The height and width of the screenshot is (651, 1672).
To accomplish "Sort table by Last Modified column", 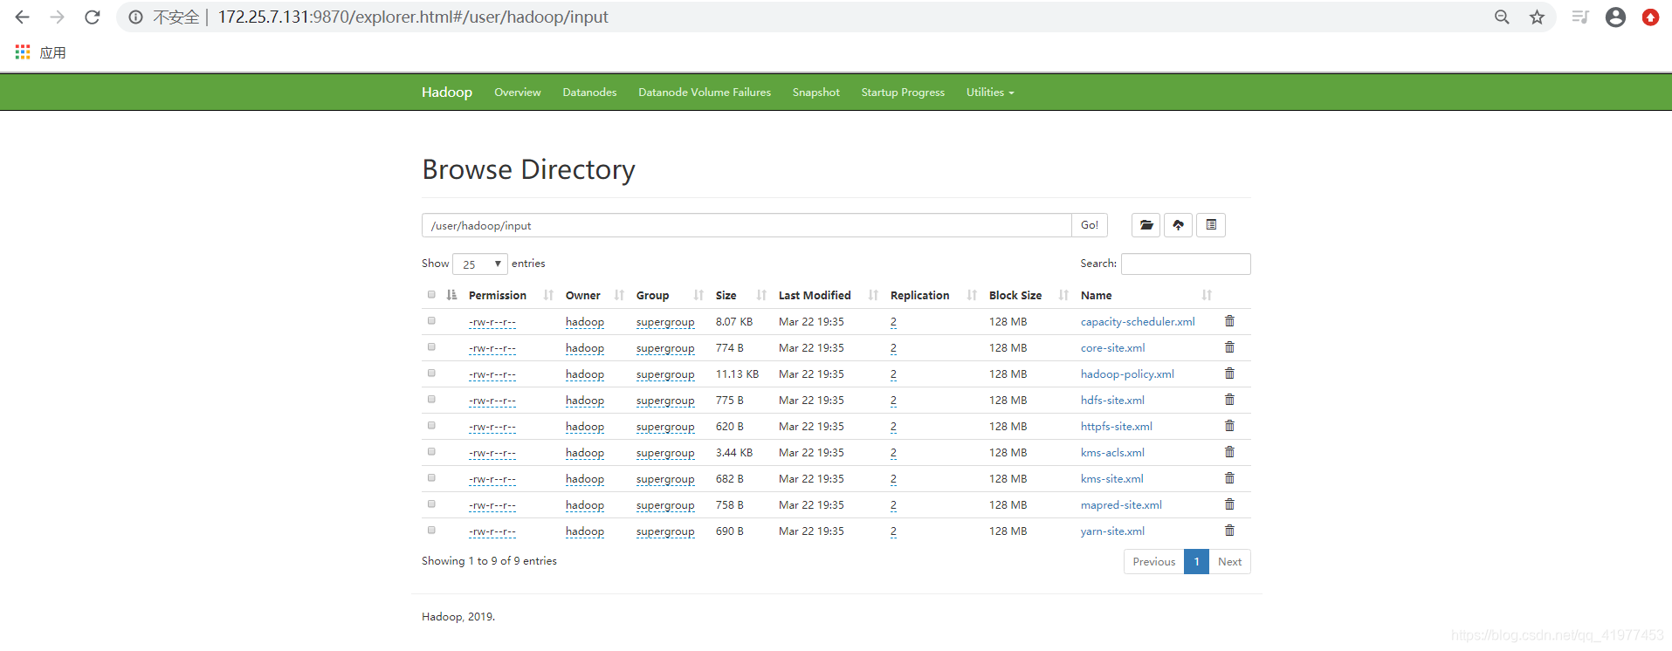I will pos(829,296).
